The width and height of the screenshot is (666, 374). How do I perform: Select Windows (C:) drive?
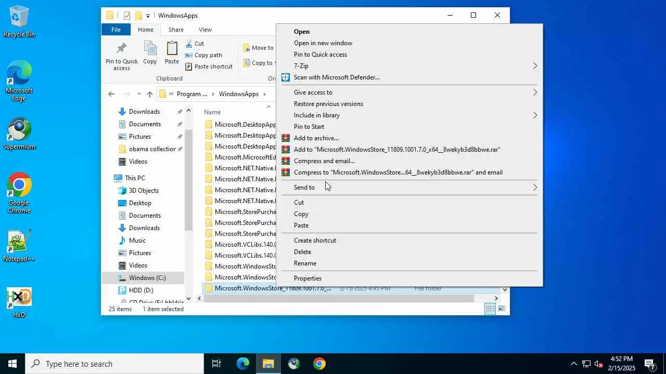[x=147, y=278]
